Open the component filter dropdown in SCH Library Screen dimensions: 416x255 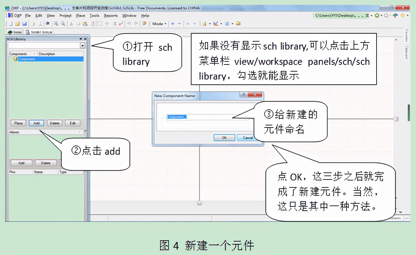click(82, 45)
